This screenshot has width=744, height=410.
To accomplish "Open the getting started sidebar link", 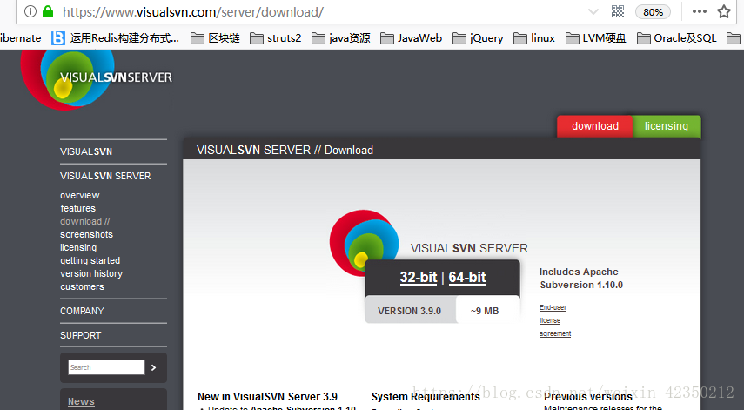I will click(90, 260).
